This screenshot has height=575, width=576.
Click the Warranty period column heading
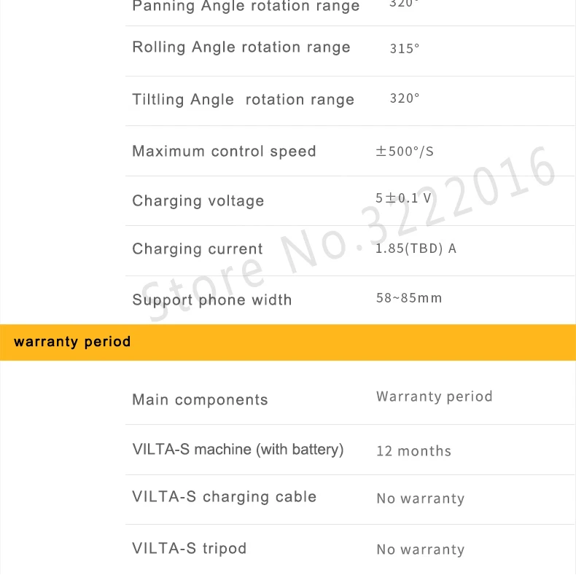[435, 397]
